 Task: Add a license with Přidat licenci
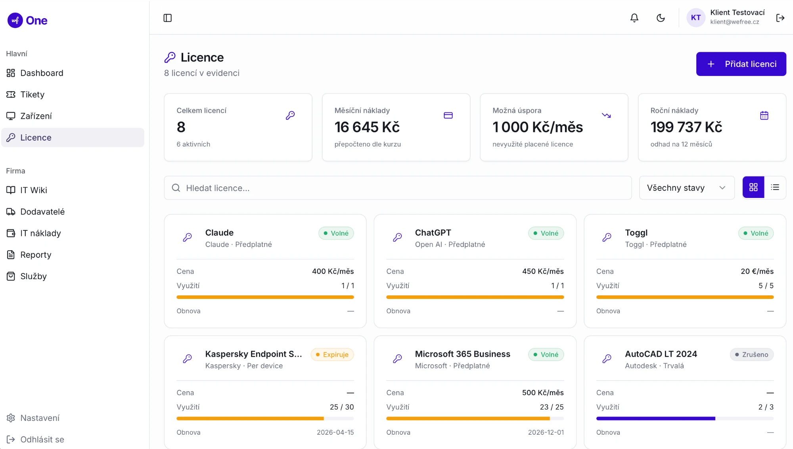[741, 64]
